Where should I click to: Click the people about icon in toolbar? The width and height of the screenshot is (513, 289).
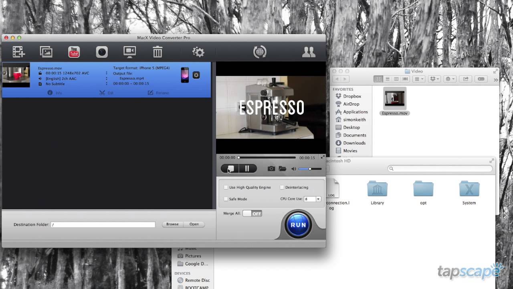point(309,52)
